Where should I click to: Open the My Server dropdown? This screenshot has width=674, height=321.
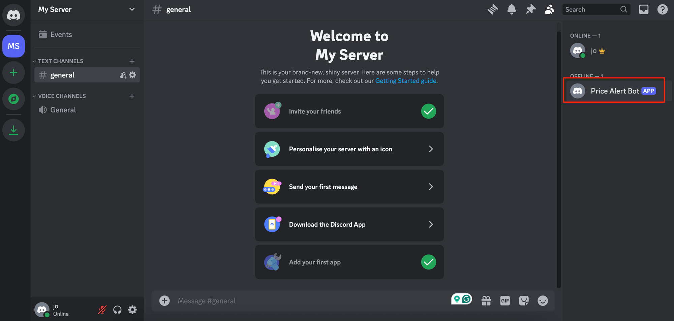tap(86, 9)
